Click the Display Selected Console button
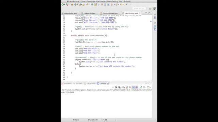This screenshot has width=218, height=122. coord(144,87)
